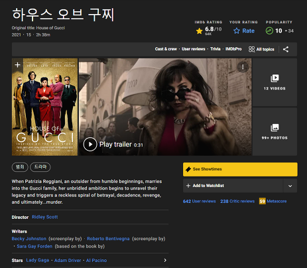Click the 59 Metascore badge
This screenshot has width=307, height=268.
point(263,201)
